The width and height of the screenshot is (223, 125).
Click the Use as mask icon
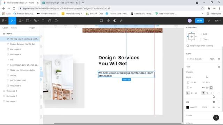click(x=115, y=21)
